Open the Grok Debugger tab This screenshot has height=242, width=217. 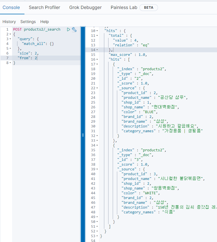(85, 8)
